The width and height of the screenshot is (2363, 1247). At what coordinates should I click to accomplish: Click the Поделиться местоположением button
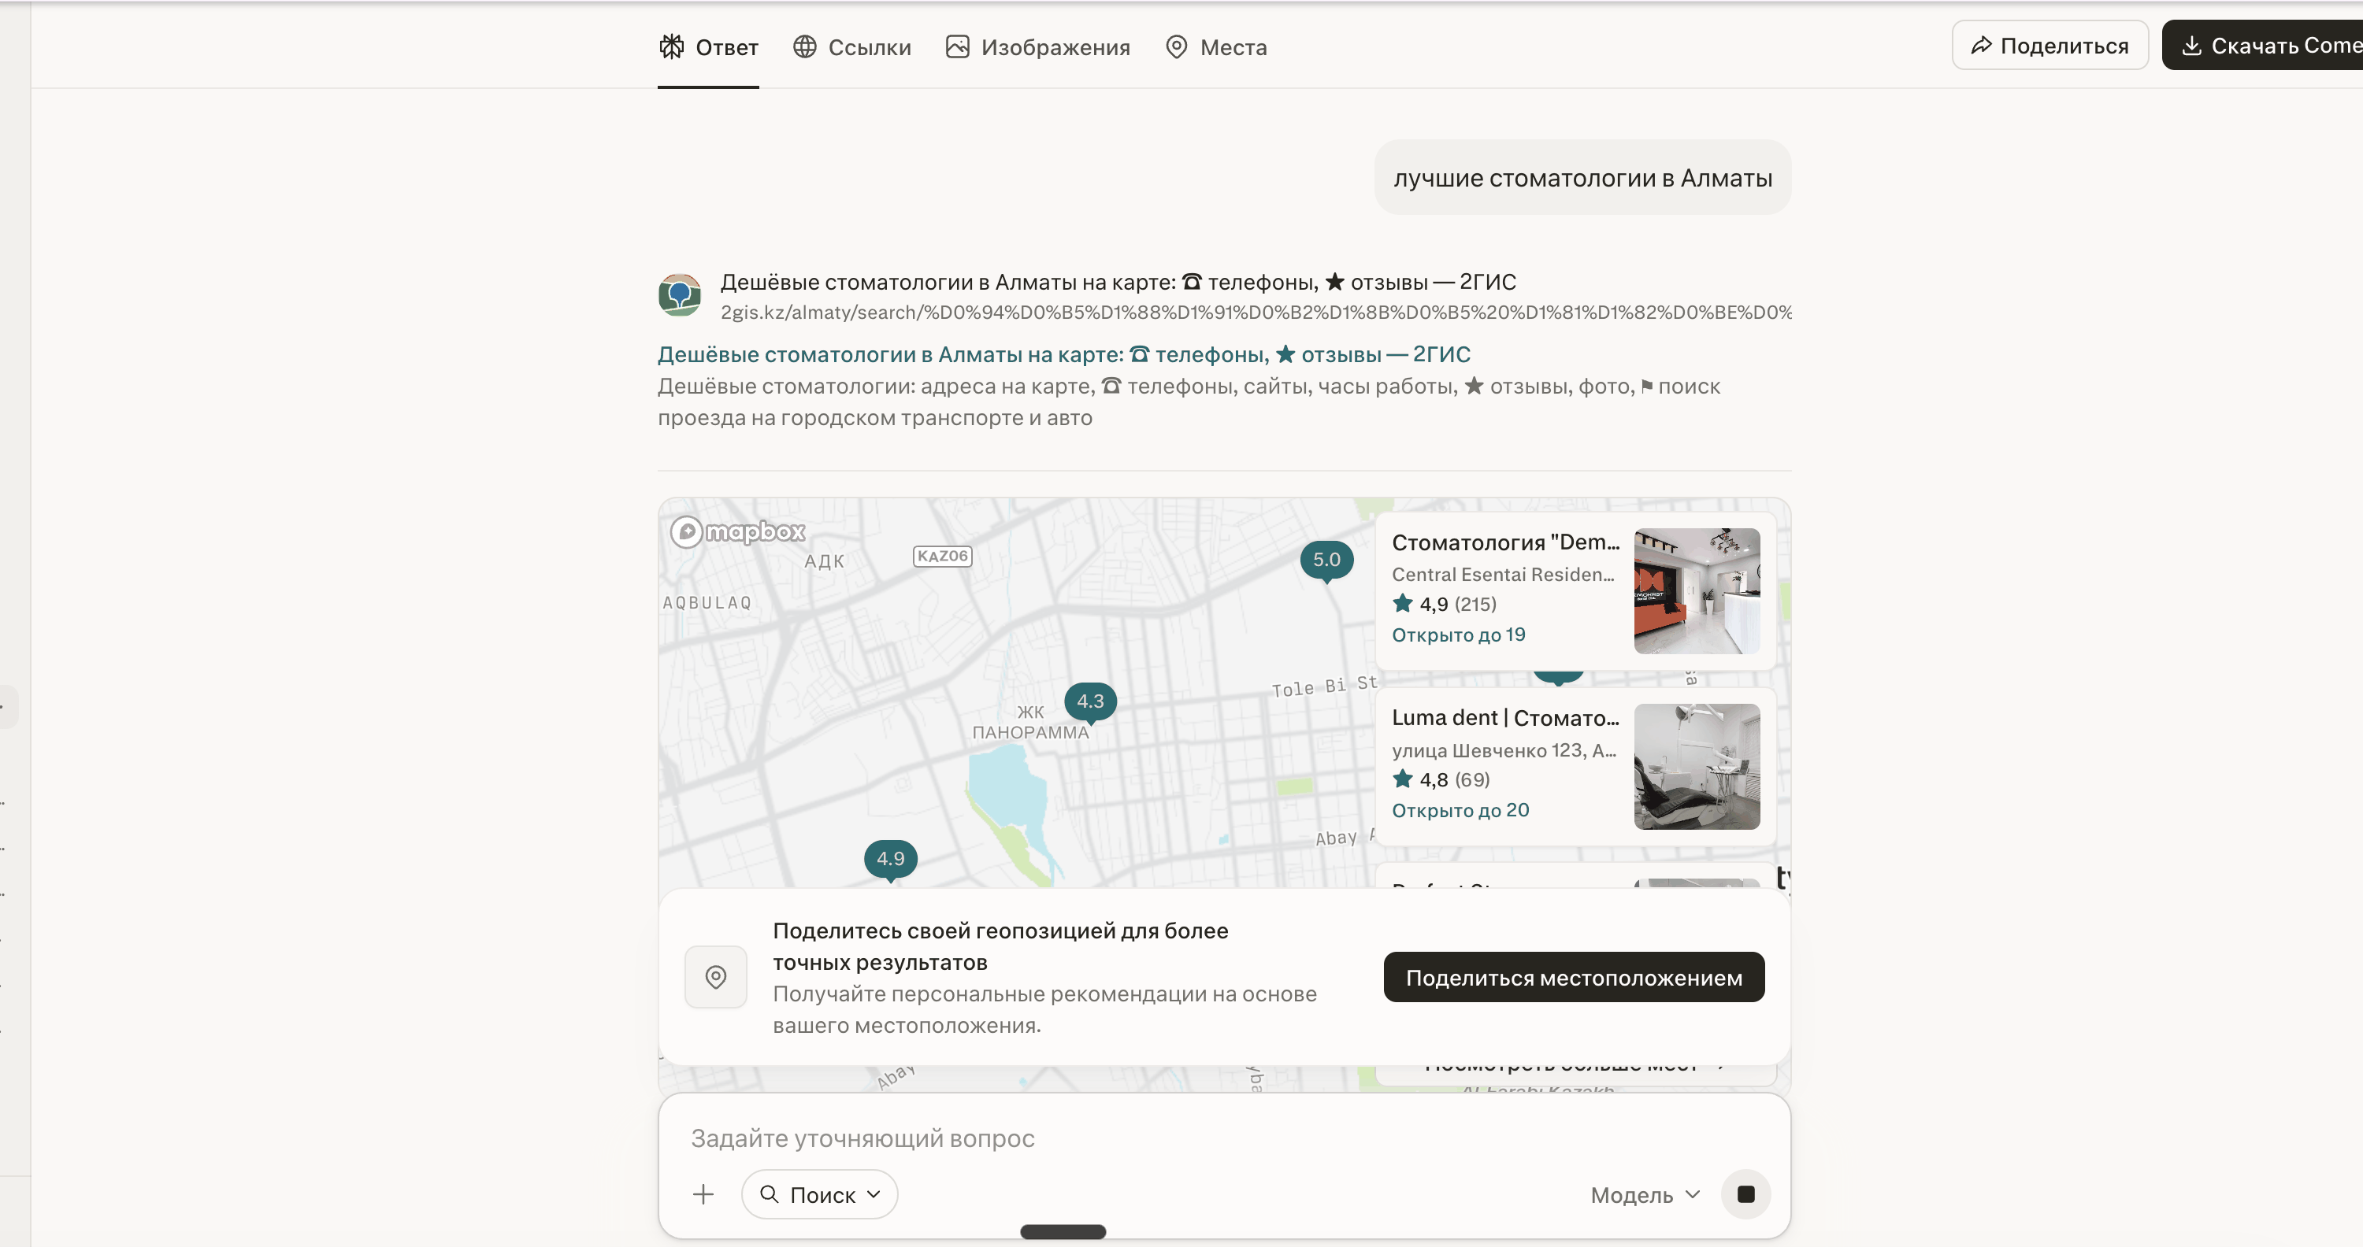point(1574,978)
